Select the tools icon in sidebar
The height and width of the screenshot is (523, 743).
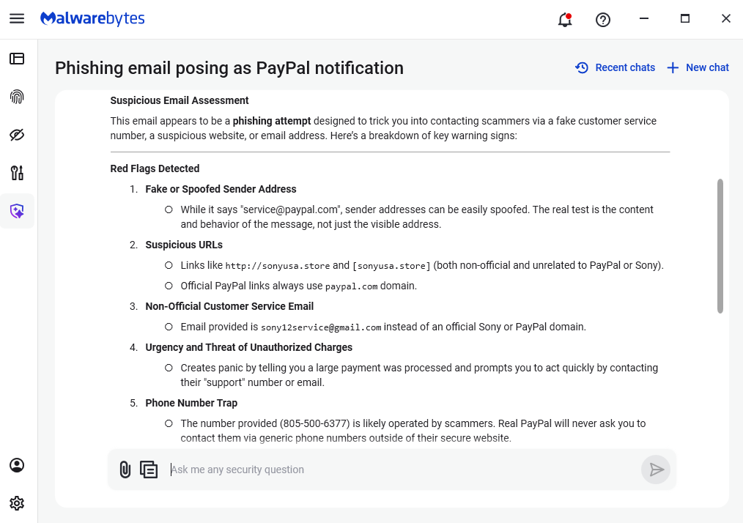[x=17, y=173]
